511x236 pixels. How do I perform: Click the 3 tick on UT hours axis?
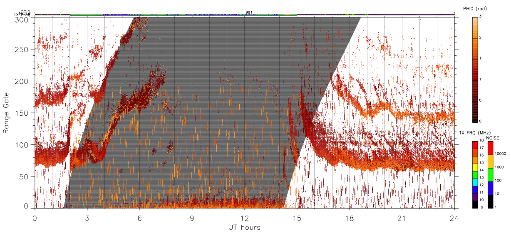click(87, 218)
